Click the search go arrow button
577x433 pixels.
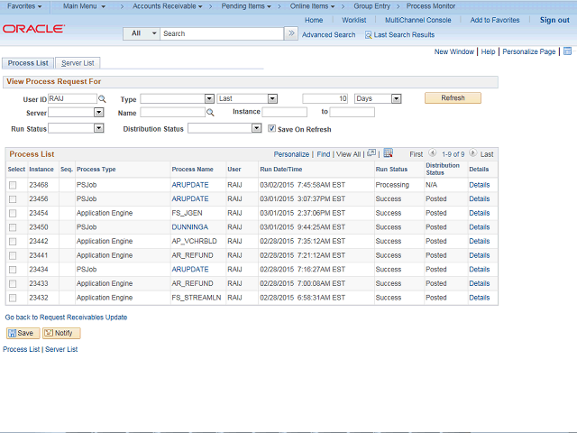click(290, 33)
